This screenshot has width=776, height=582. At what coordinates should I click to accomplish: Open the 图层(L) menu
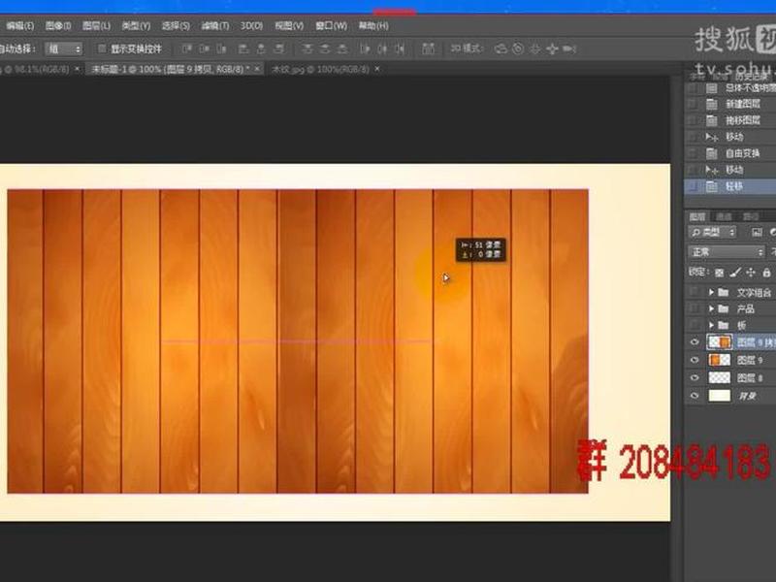[x=96, y=26]
